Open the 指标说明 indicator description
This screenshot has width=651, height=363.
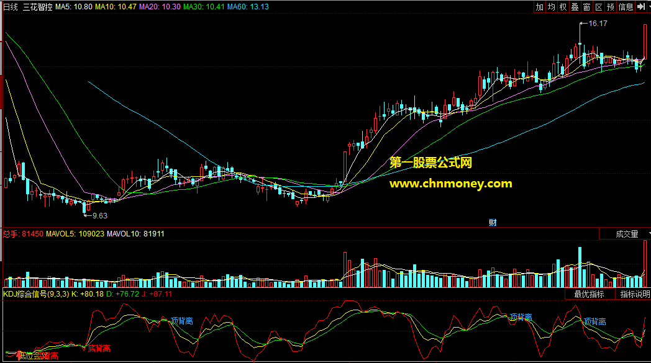(x=634, y=295)
